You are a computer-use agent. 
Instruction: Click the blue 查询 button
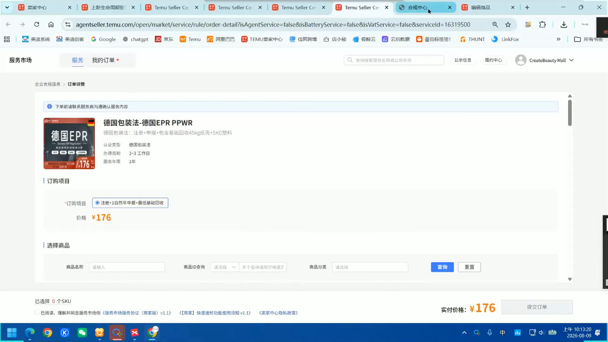click(x=442, y=267)
